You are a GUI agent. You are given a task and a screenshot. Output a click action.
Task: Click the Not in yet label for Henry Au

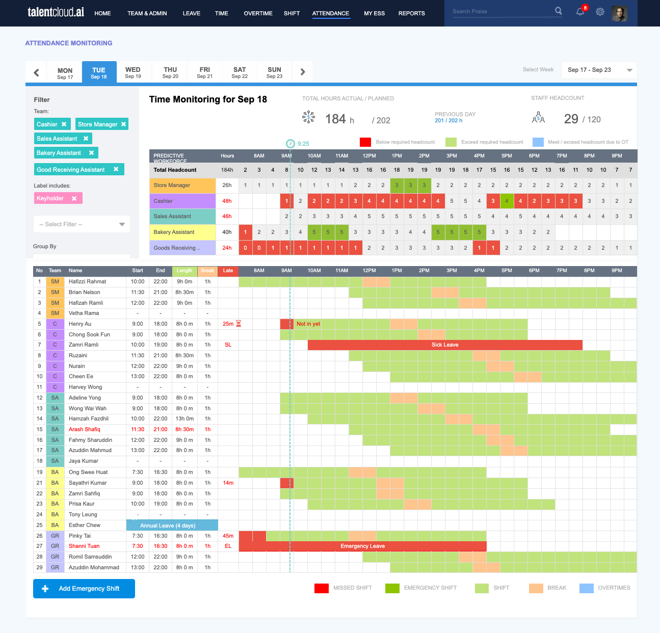pos(308,324)
